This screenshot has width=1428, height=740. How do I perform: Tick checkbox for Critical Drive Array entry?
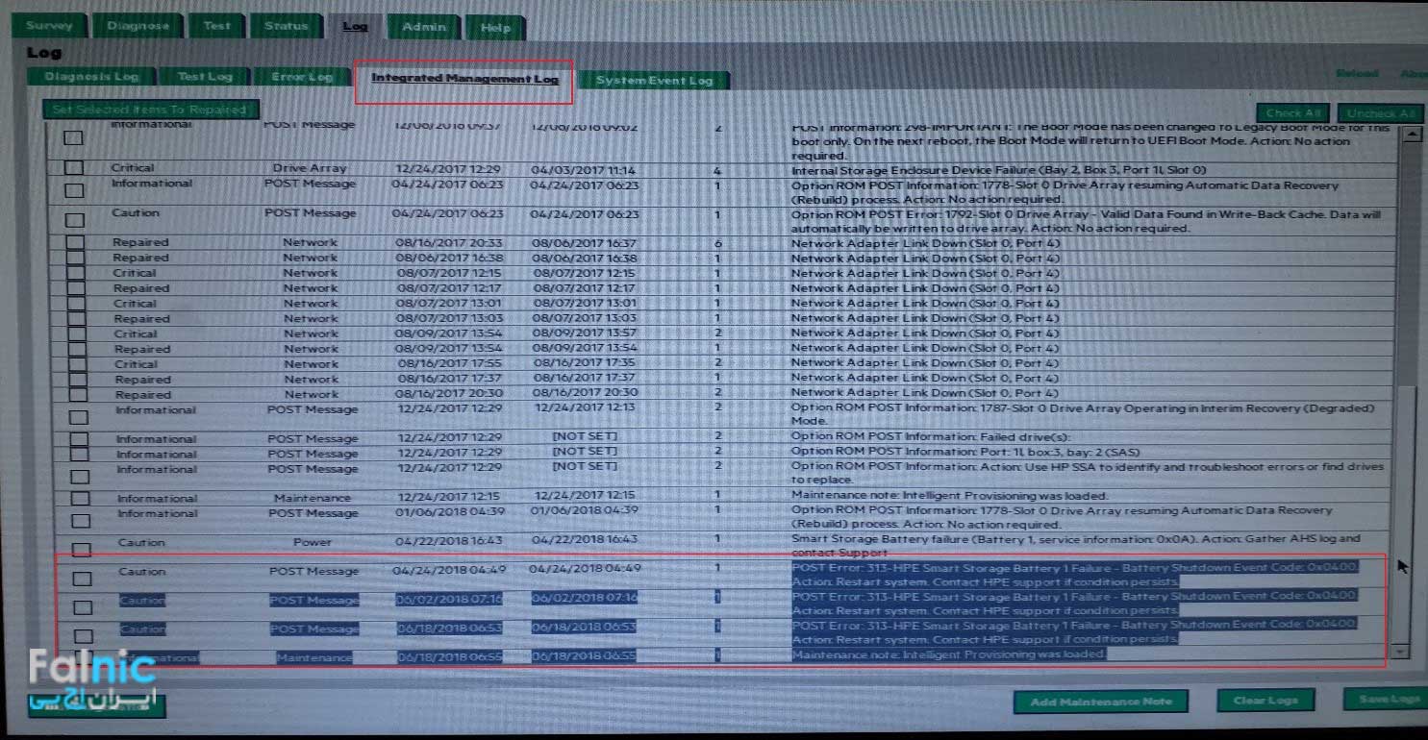pos(74,168)
